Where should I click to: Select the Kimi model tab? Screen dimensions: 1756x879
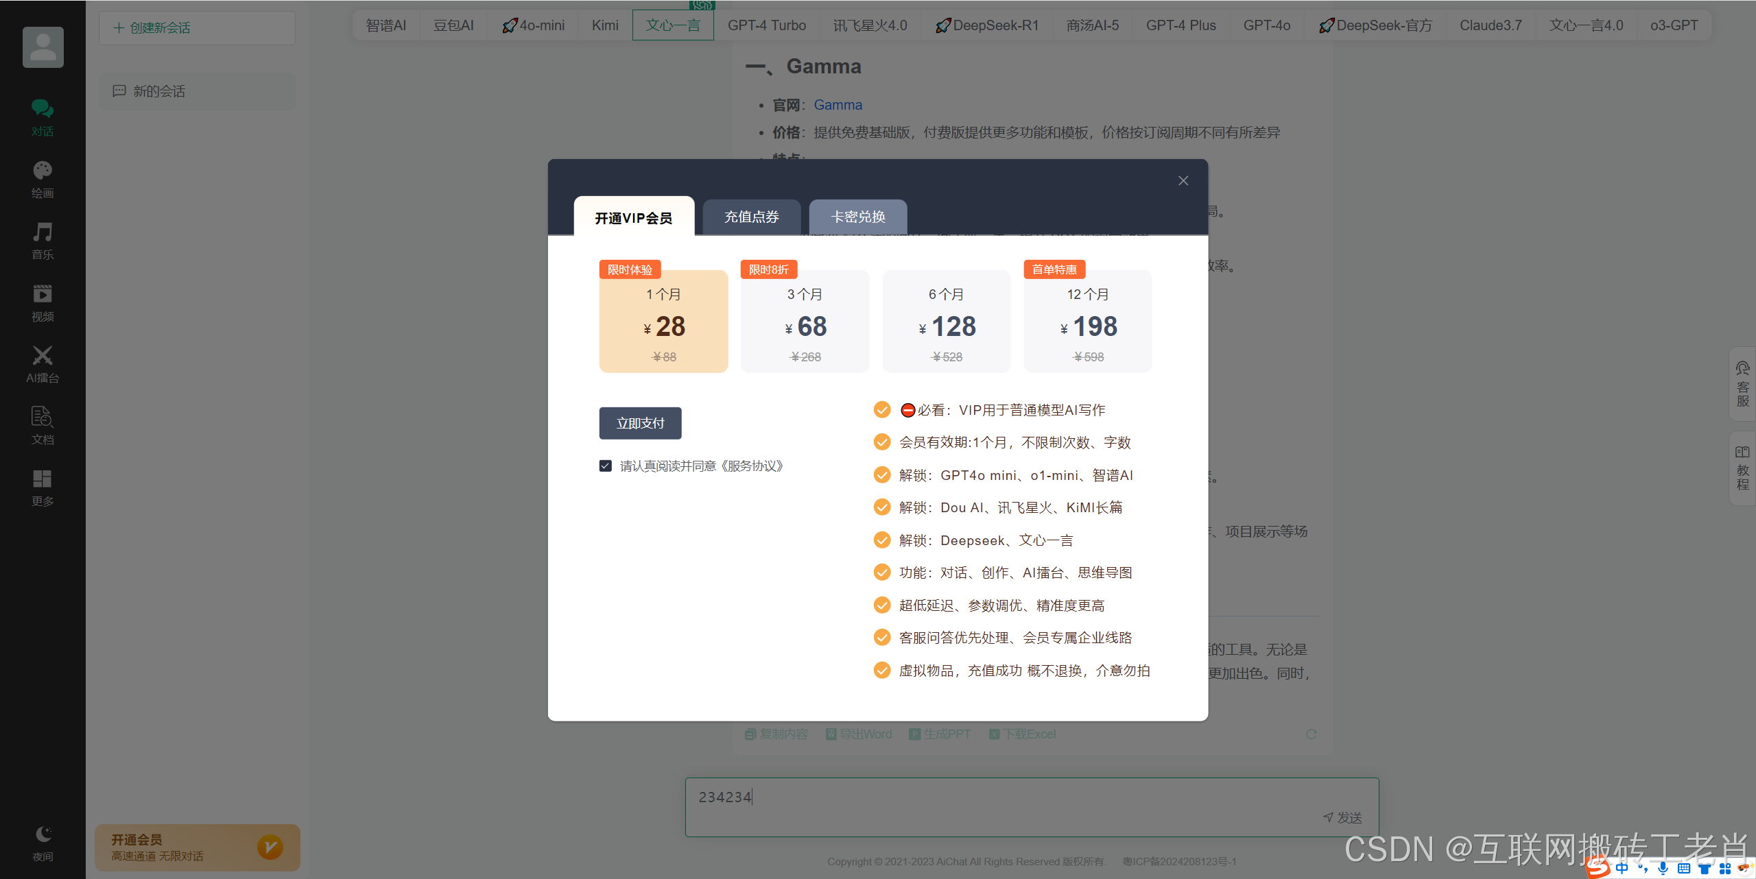tap(605, 25)
